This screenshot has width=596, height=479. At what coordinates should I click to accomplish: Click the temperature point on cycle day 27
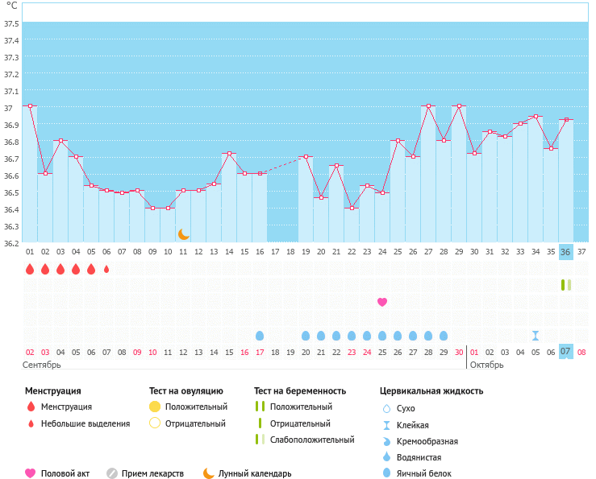click(428, 105)
